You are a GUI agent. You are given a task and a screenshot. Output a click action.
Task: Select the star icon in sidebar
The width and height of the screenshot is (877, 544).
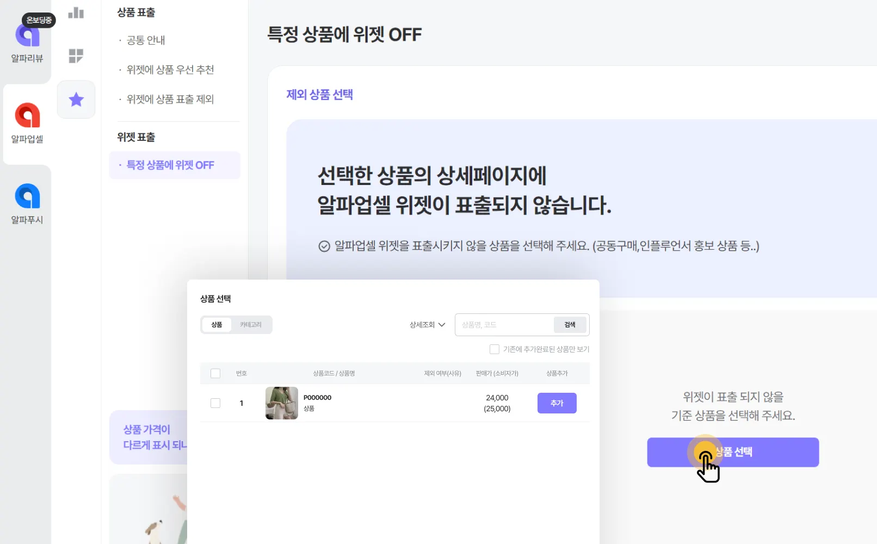76,100
